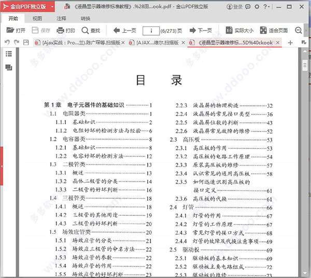The image size is (311, 278).
Task: Close the [Ajax实战 document tab
Action: 123,43
